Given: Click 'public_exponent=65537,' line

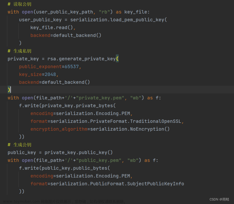Looking at the screenshot, I should [x=50, y=66].
